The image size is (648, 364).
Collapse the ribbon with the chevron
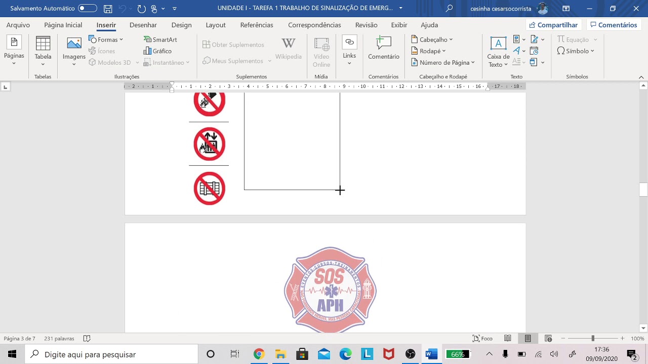coord(641,77)
